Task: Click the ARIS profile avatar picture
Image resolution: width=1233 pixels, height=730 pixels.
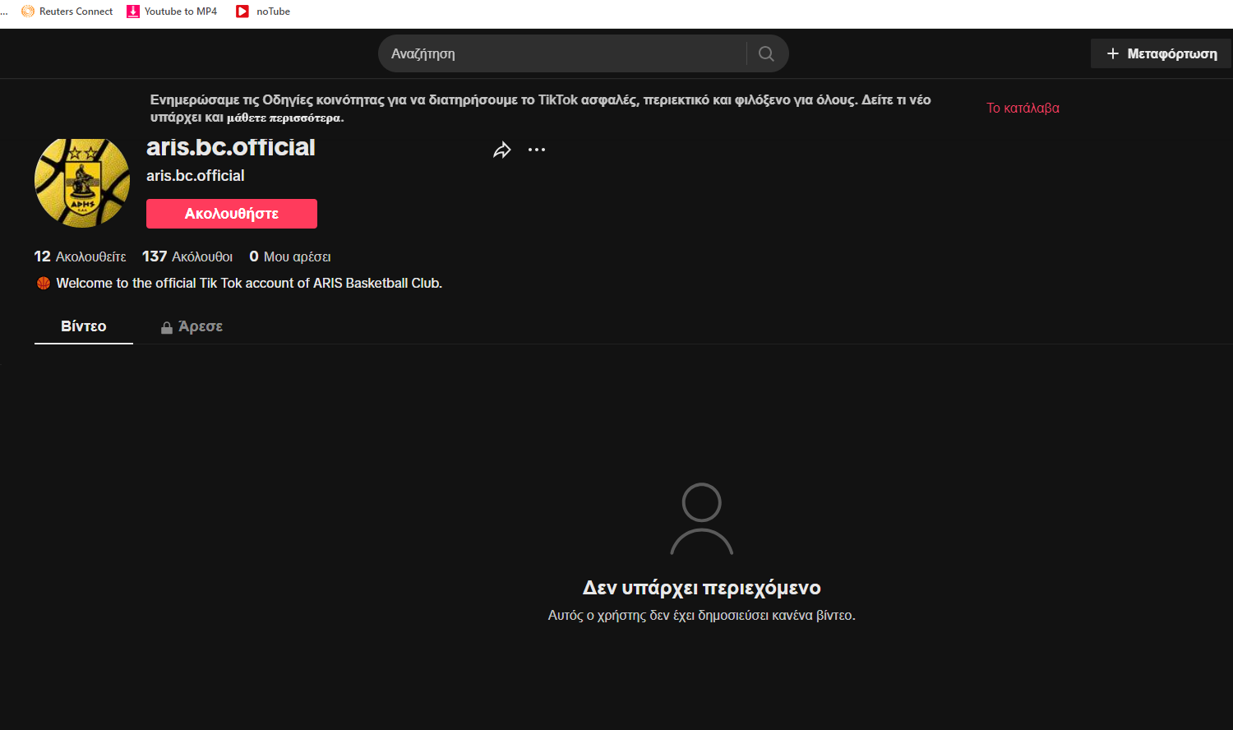Action: click(x=82, y=182)
